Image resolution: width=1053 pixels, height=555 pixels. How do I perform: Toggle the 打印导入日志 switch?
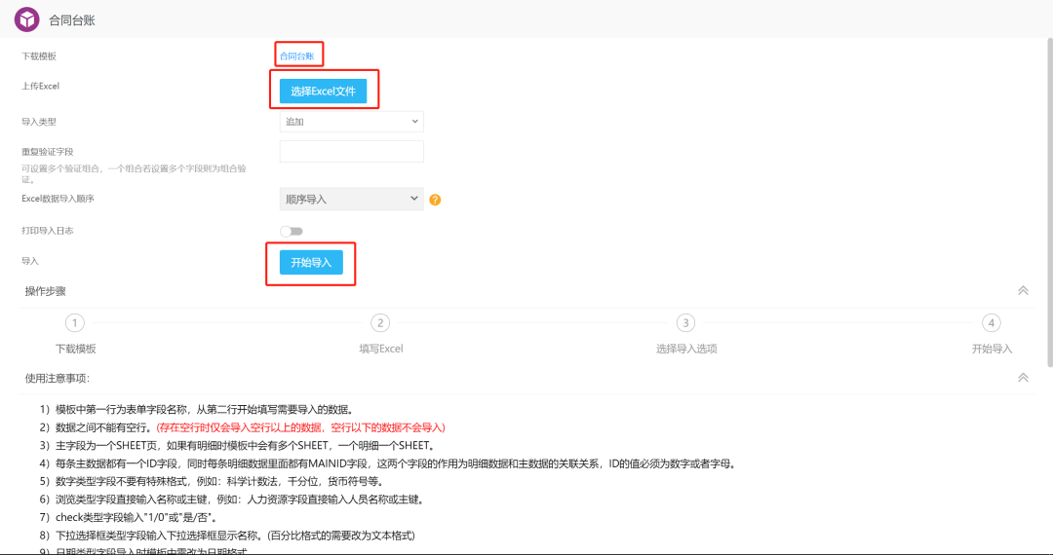[292, 232]
